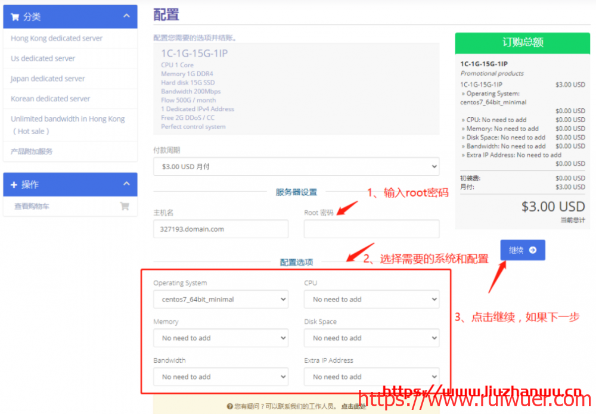The image size is (596, 414).
Task: Click the shopping cart icon in 分类 header
Action: click(15, 17)
